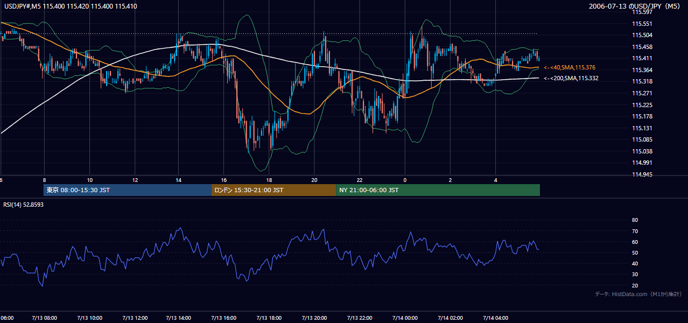Select hour label 12 under the price chart
Screen dimensions: 688x323
point(135,180)
